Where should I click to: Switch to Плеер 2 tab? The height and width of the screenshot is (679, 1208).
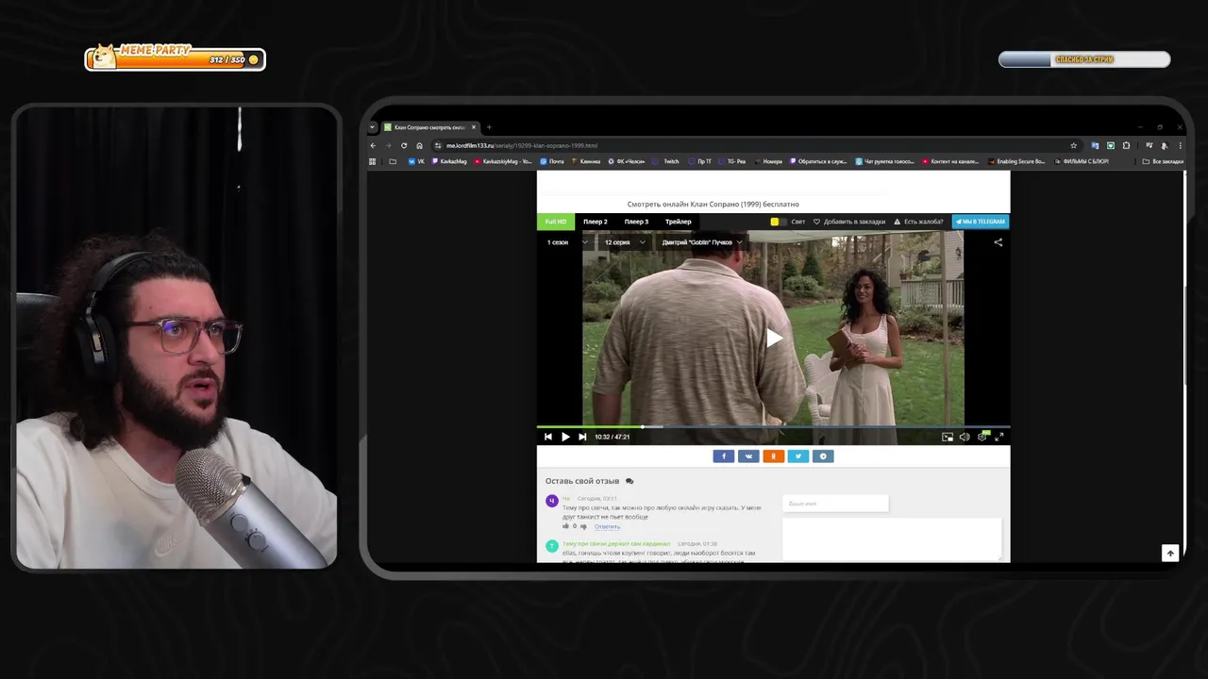596,222
